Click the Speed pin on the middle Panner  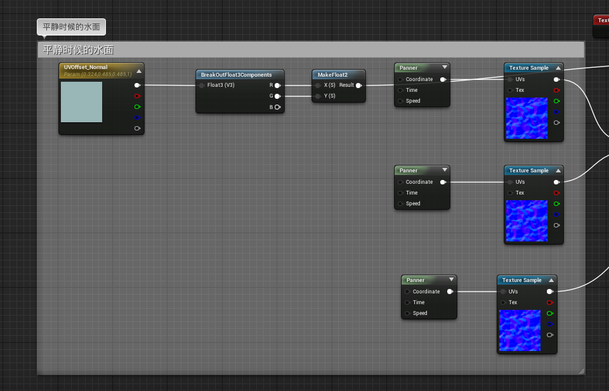[401, 203]
